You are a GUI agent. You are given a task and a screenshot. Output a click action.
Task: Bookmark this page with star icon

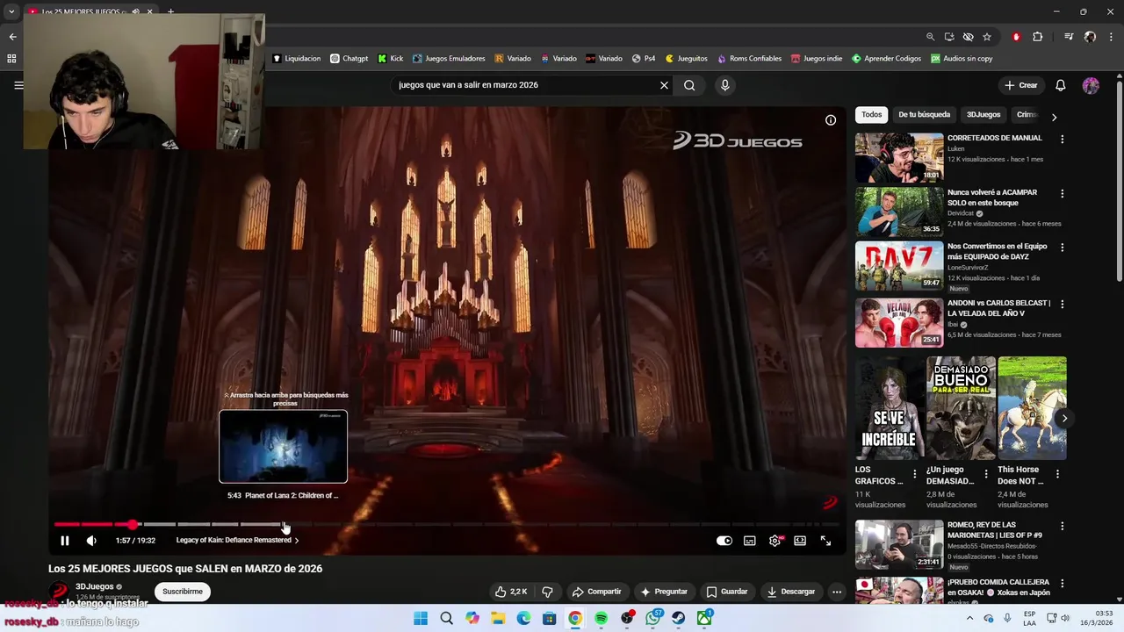click(x=987, y=37)
